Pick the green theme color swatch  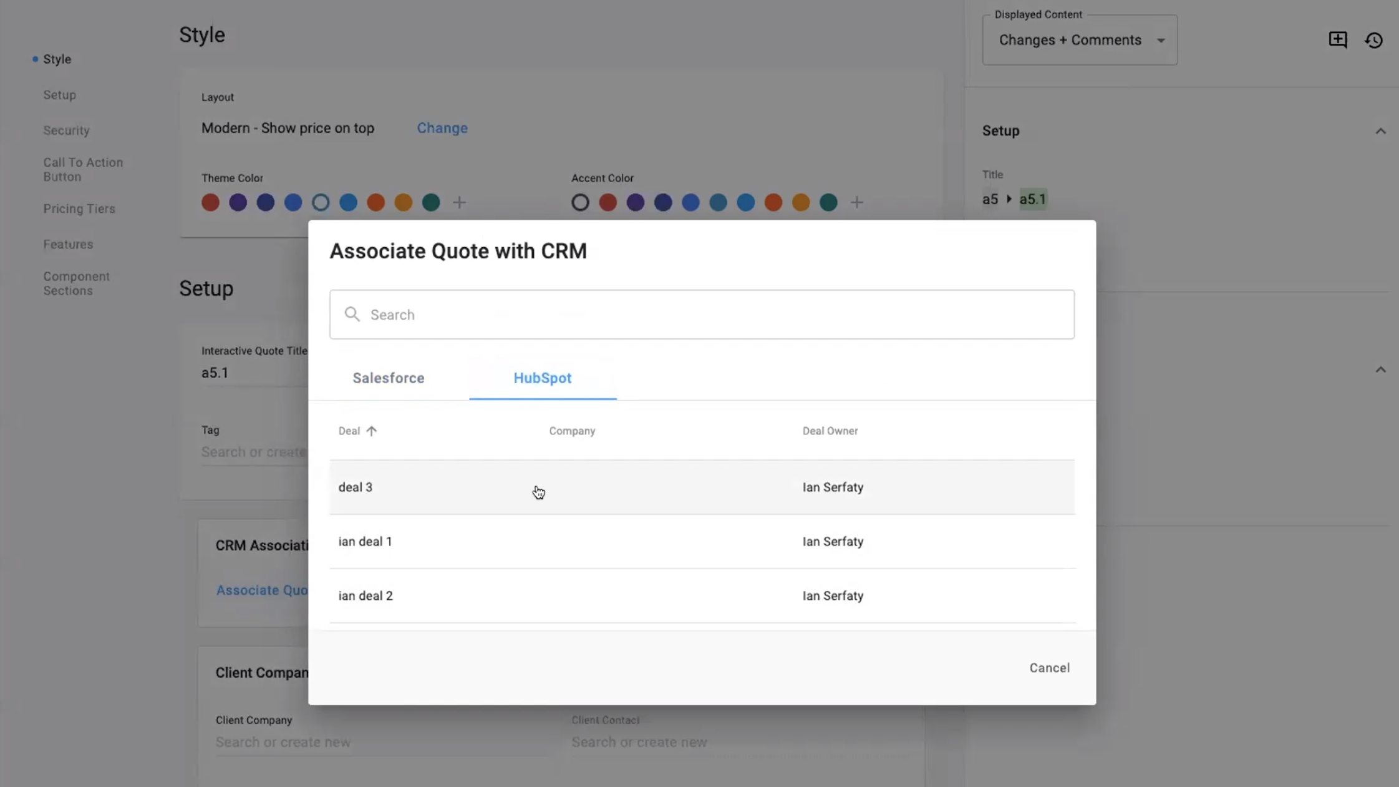tap(431, 202)
